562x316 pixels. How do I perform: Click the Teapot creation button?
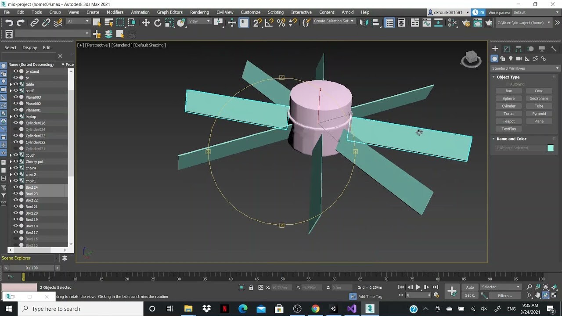508,121
